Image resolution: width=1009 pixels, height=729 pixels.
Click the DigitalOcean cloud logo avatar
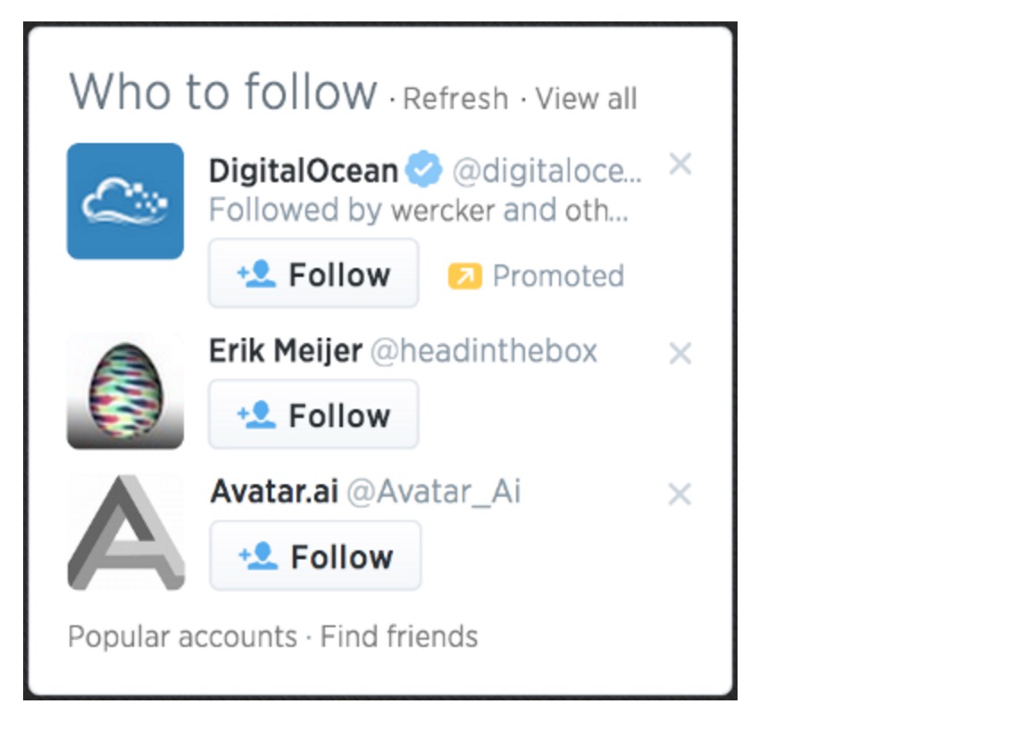click(125, 201)
